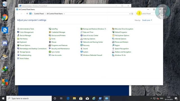Click the Color Management icon

18,32
